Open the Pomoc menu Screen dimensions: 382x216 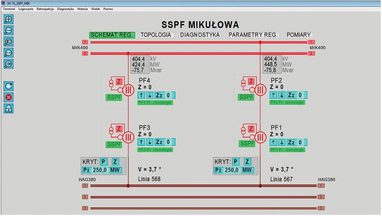(108, 9)
